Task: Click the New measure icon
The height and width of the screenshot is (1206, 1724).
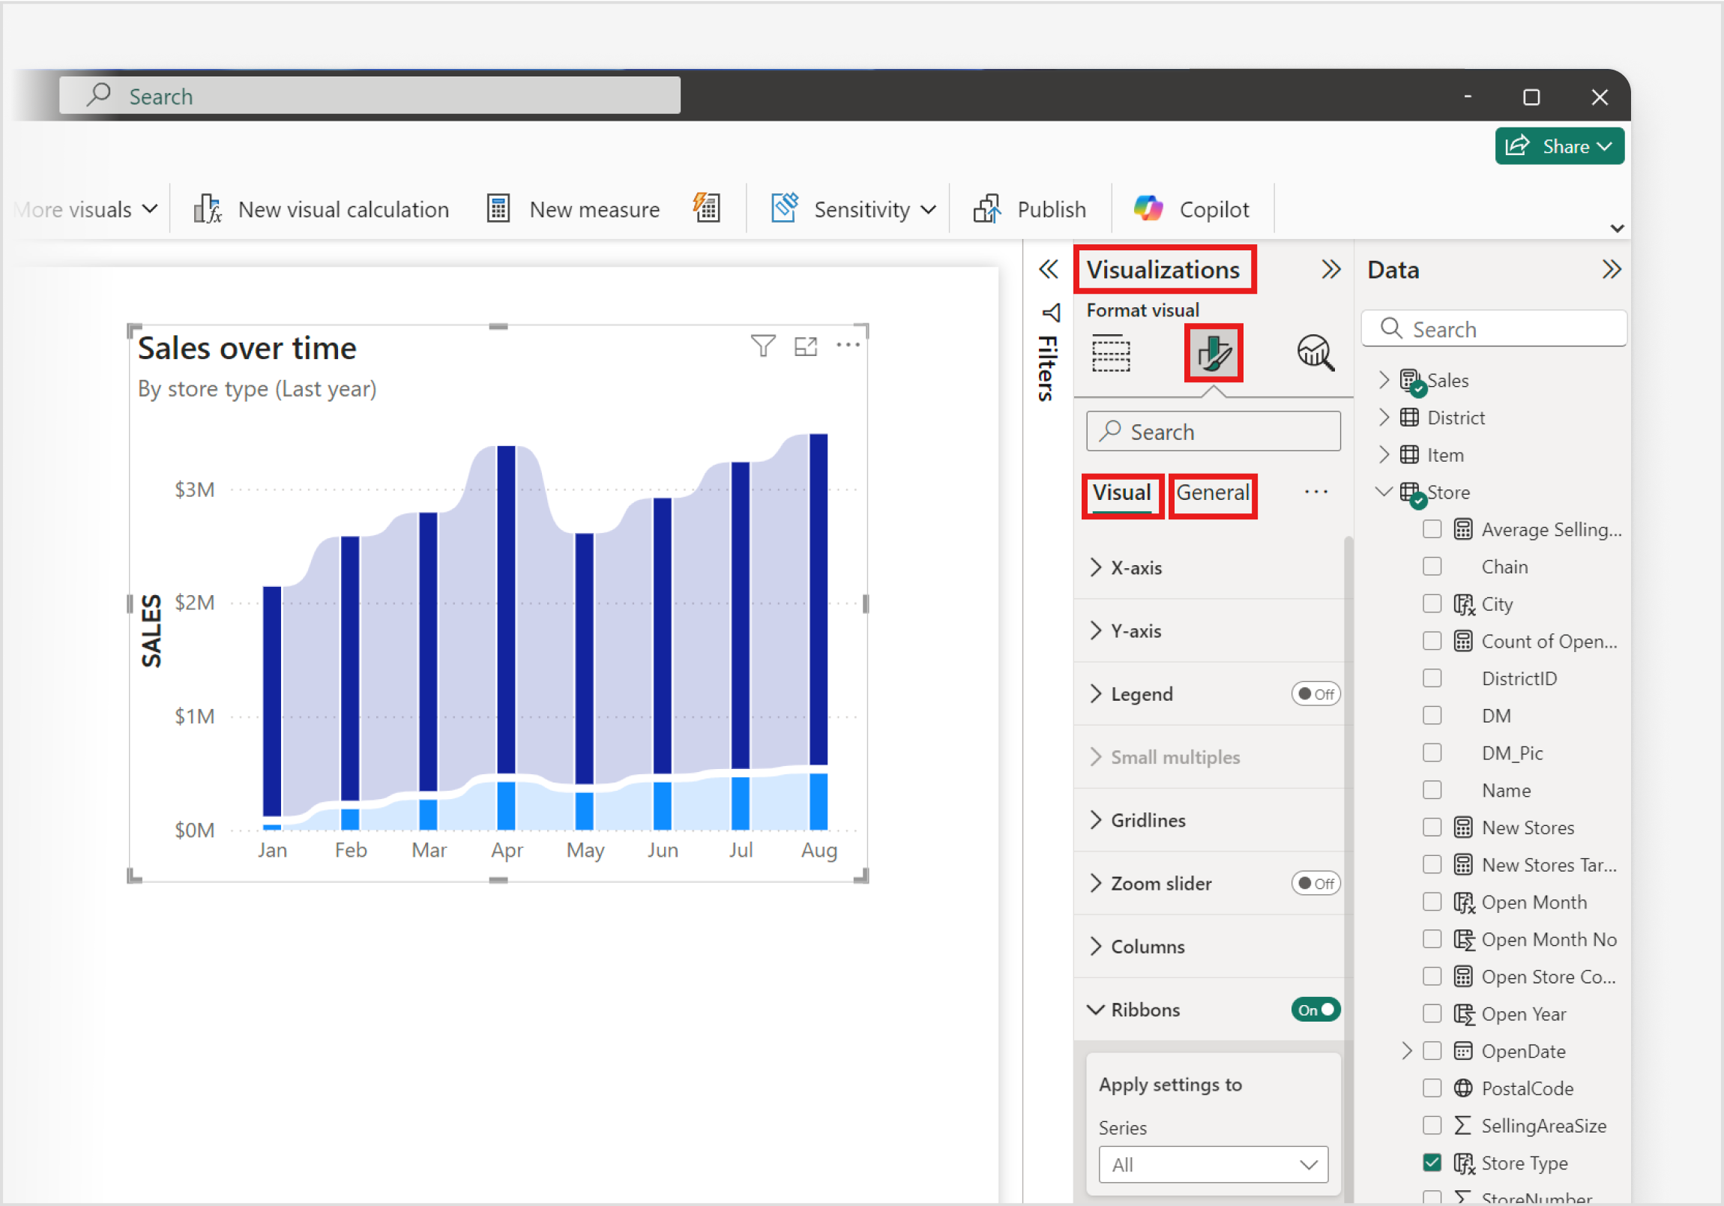Action: [x=497, y=208]
